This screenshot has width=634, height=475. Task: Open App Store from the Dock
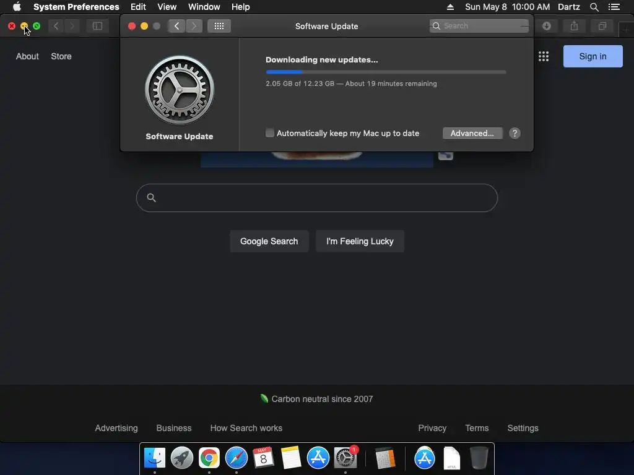pos(318,458)
